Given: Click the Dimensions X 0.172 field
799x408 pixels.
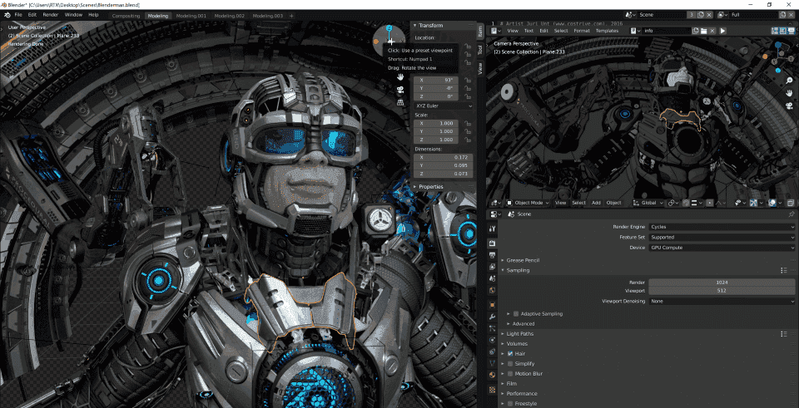Looking at the screenshot, I should [444, 158].
